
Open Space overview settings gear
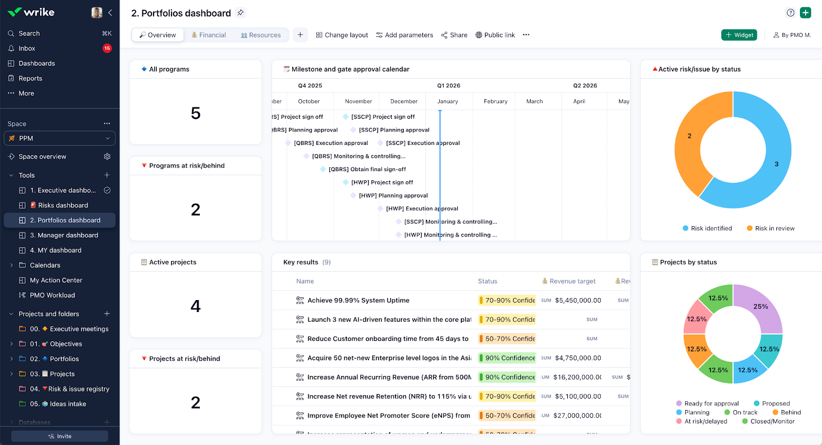[x=107, y=157]
